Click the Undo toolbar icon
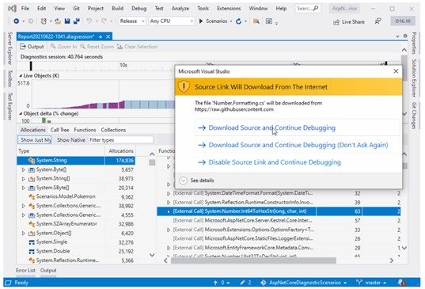Viewport: 425px width, 289px height. pos(89,21)
